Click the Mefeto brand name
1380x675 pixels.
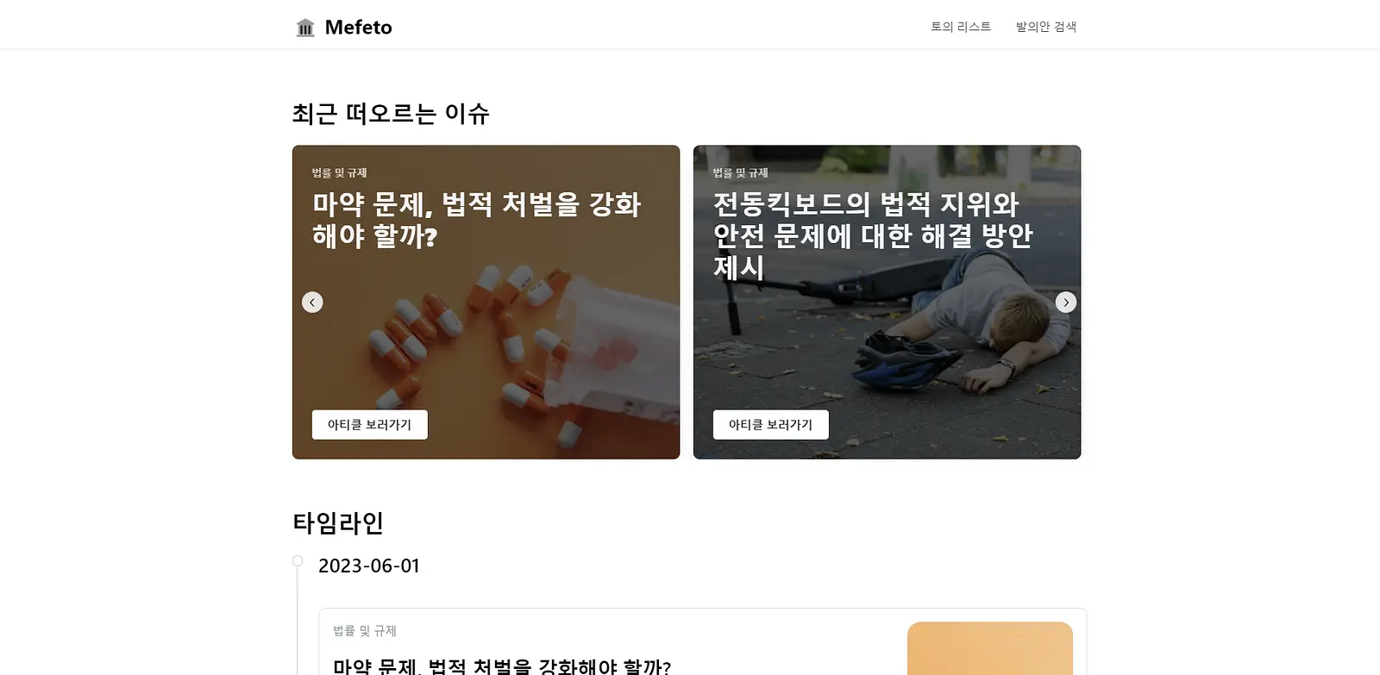(x=358, y=28)
